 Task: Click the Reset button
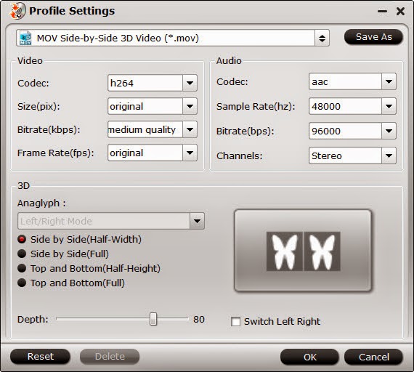click(40, 357)
